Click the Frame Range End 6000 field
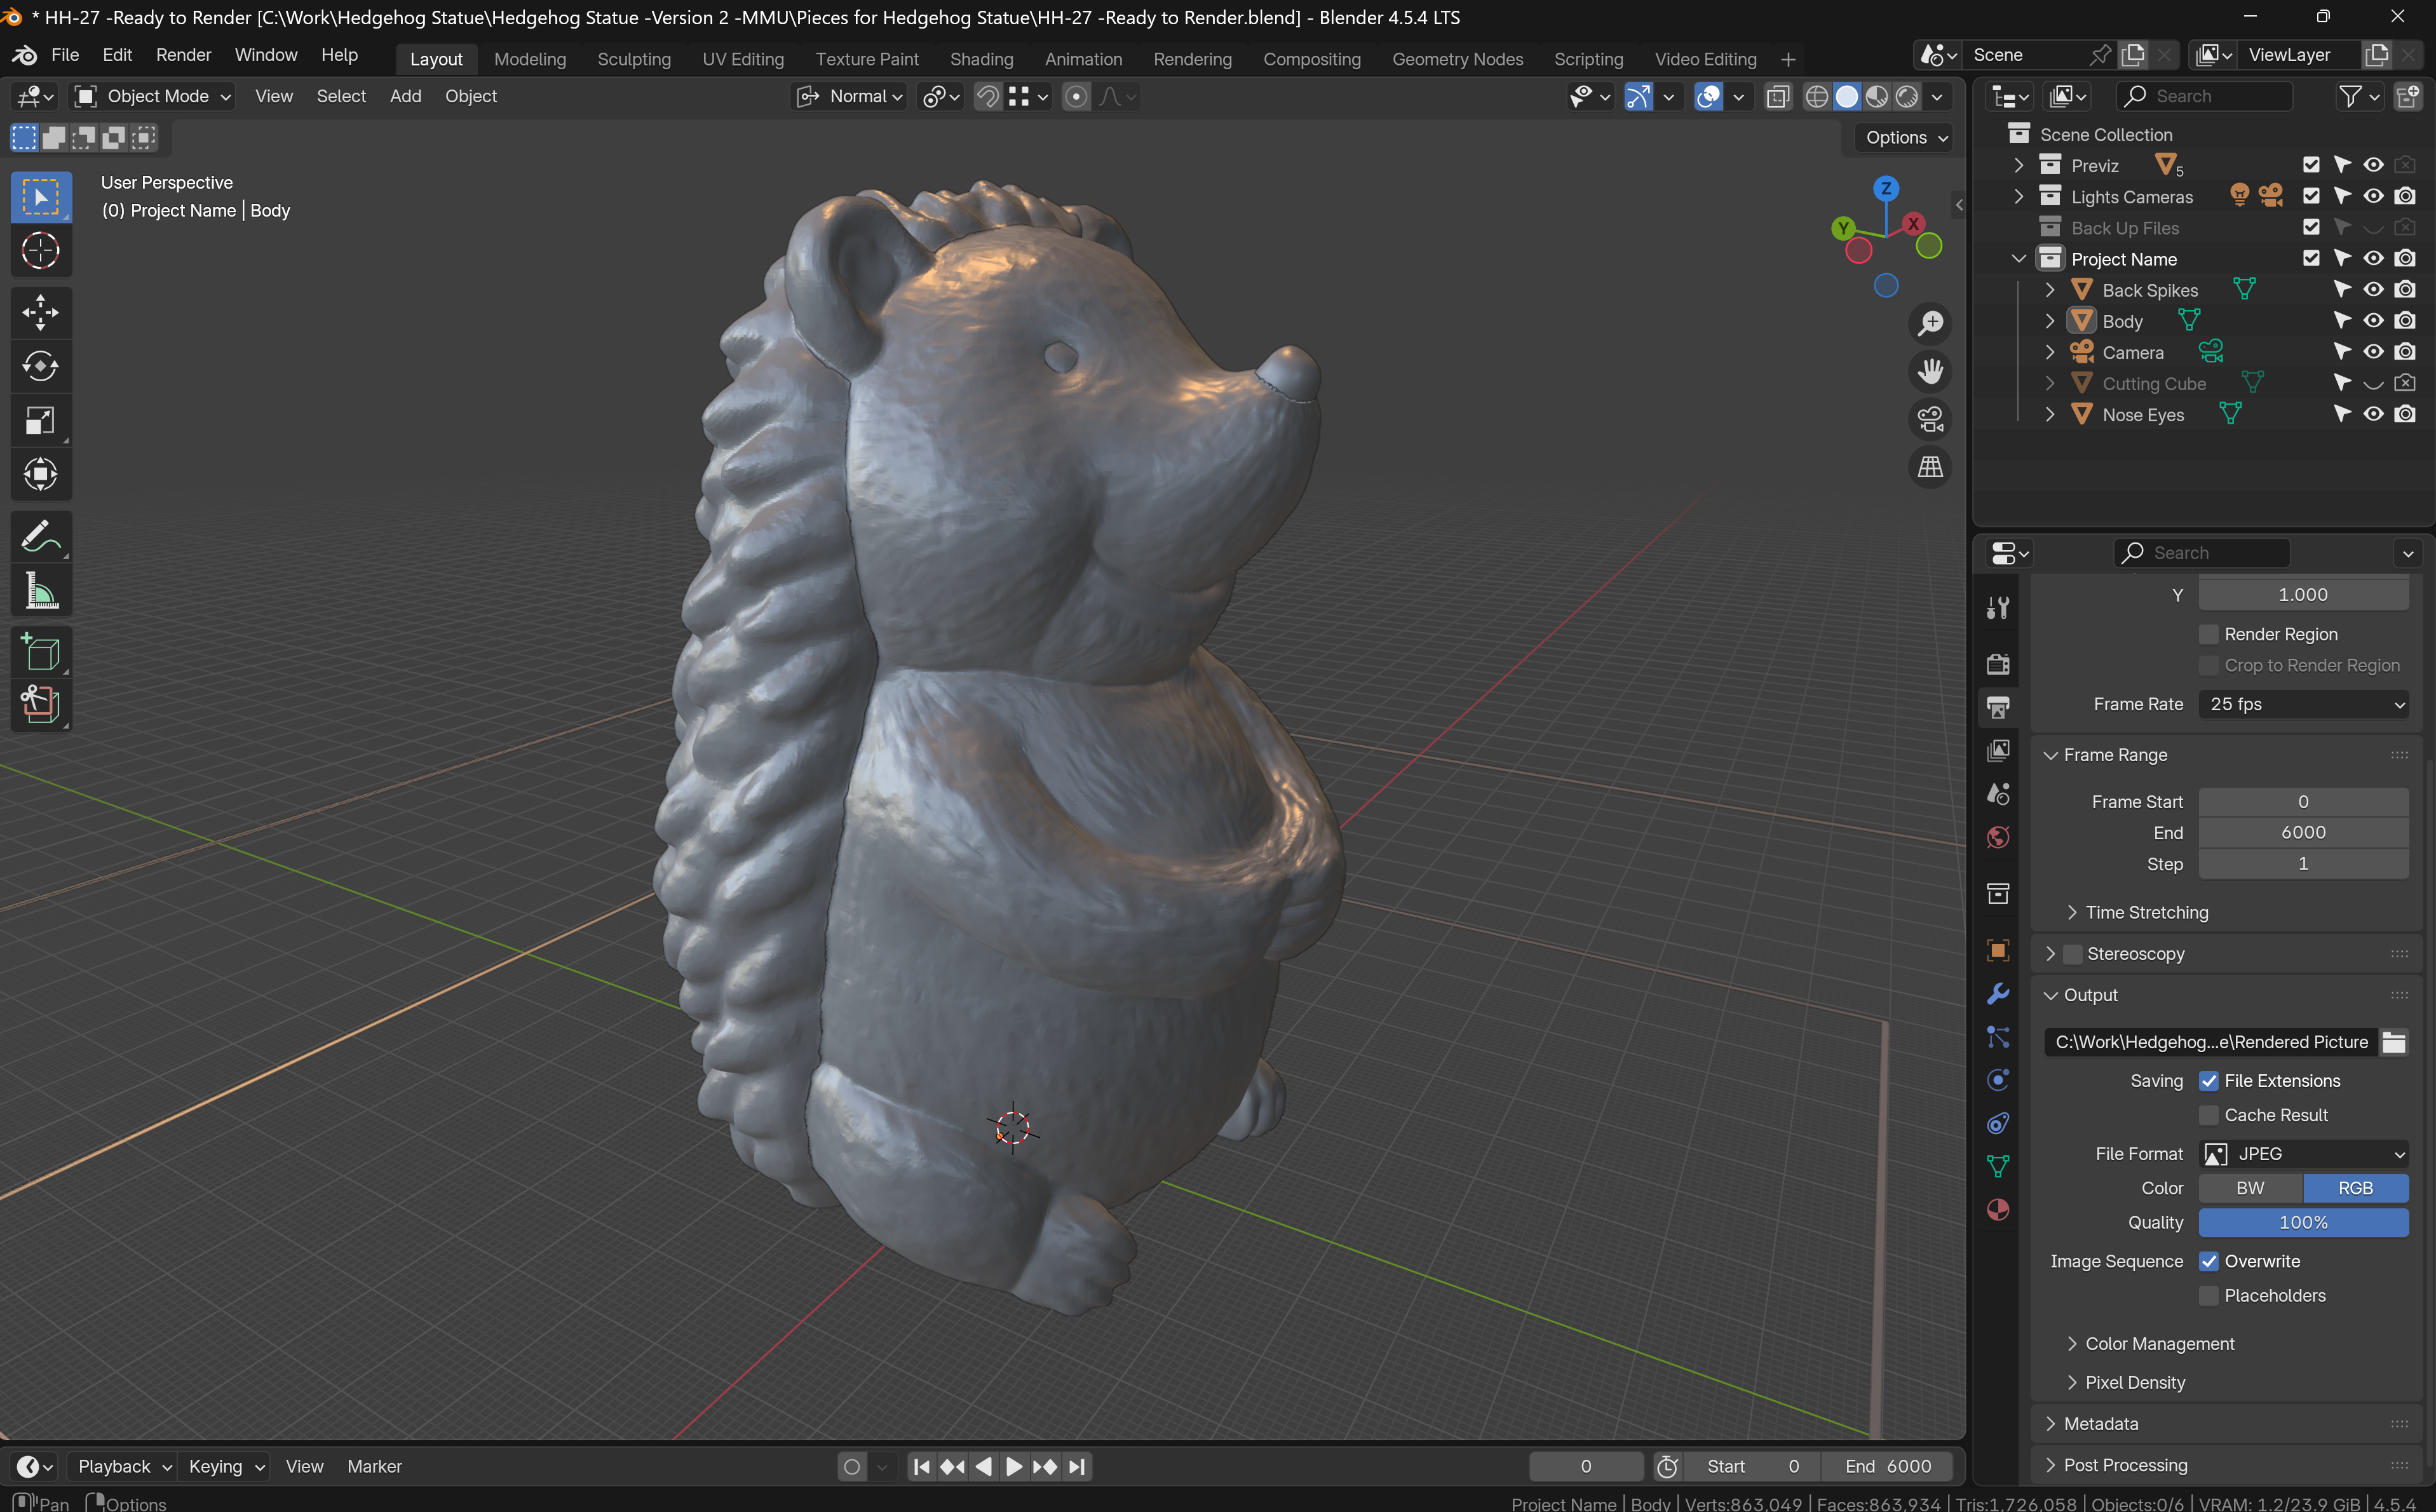The width and height of the screenshot is (2436, 1512). pyautogui.click(x=2303, y=832)
